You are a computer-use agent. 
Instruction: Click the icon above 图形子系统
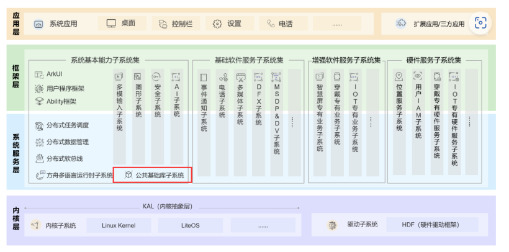[138, 76]
